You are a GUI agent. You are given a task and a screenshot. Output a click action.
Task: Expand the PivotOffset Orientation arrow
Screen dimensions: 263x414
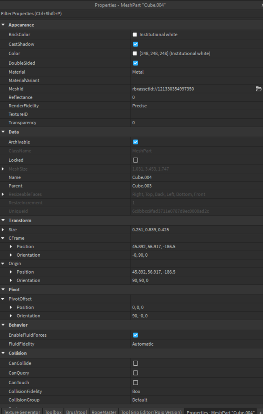11,316
